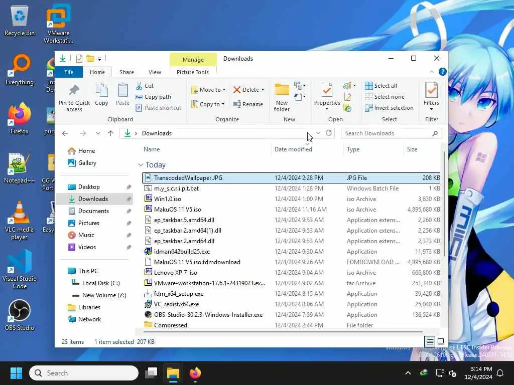Select Home in navigation pane
This screenshot has height=385, width=514.
pyautogui.click(x=82, y=151)
